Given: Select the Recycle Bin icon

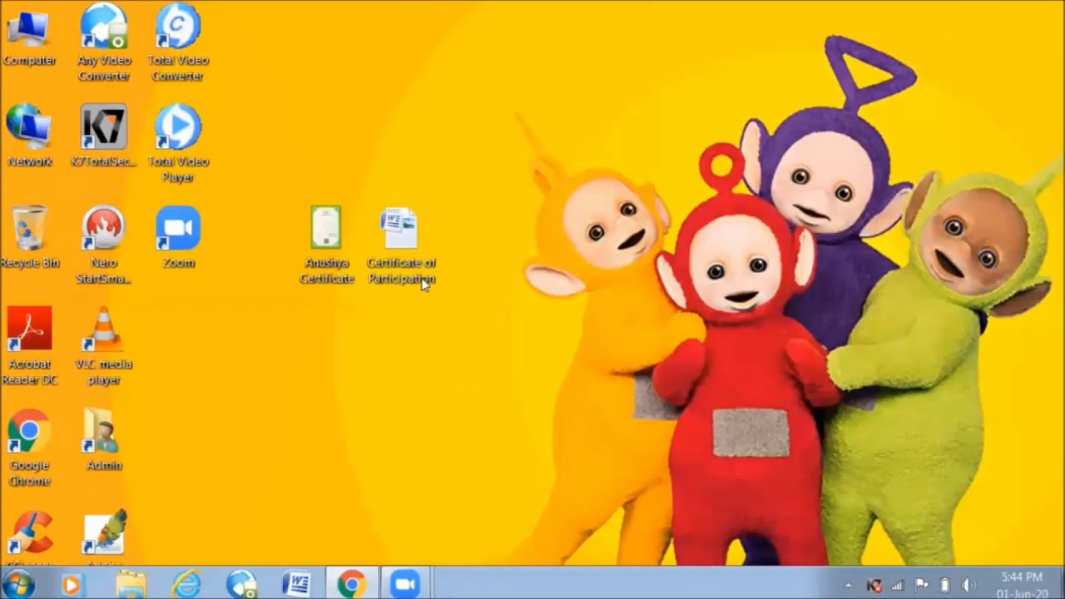Looking at the screenshot, I should point(29,237).
